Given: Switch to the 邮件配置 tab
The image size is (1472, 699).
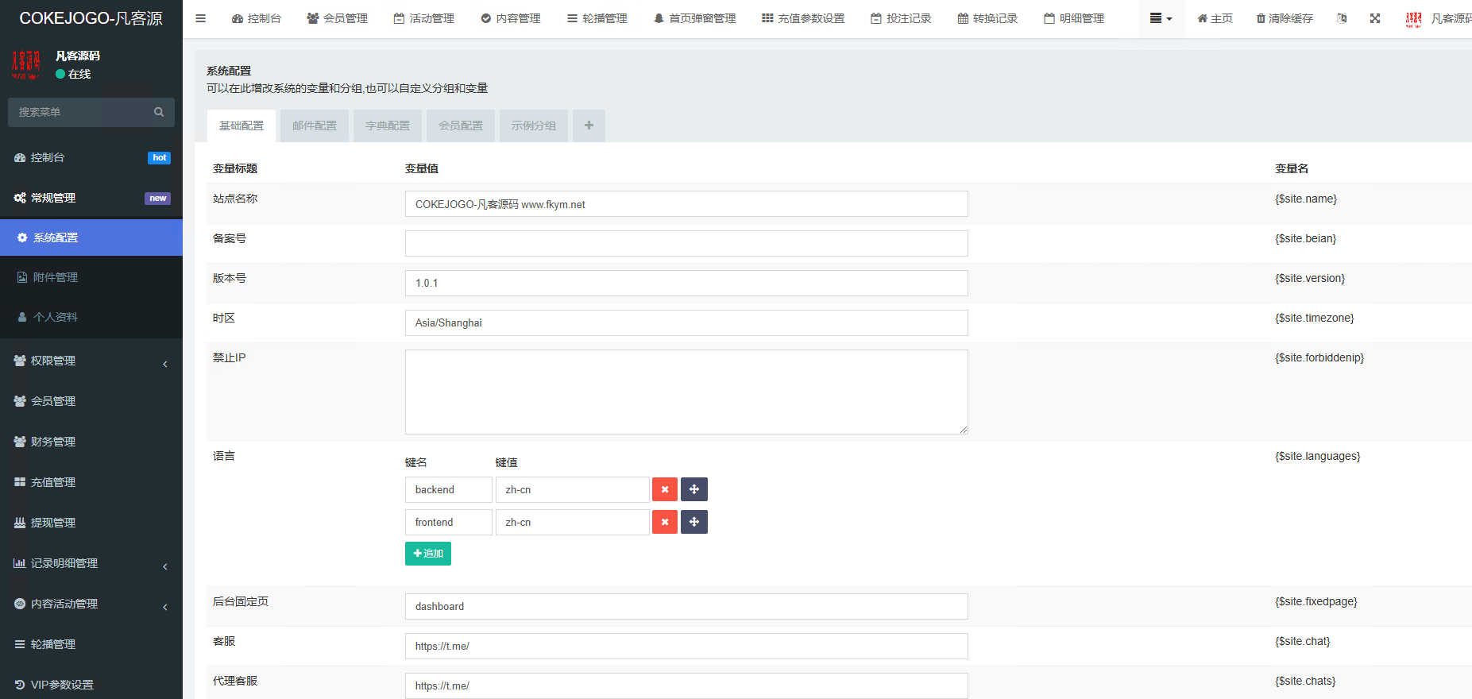Looking at the screenshot, I should [x=315, y=126].
